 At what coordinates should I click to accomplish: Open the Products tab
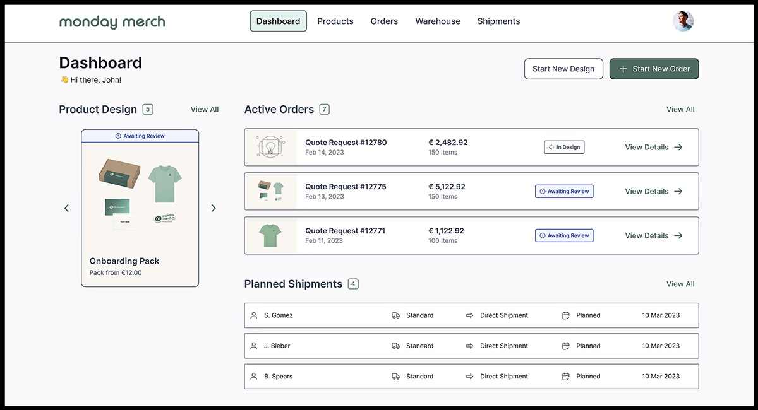[335, 21]
